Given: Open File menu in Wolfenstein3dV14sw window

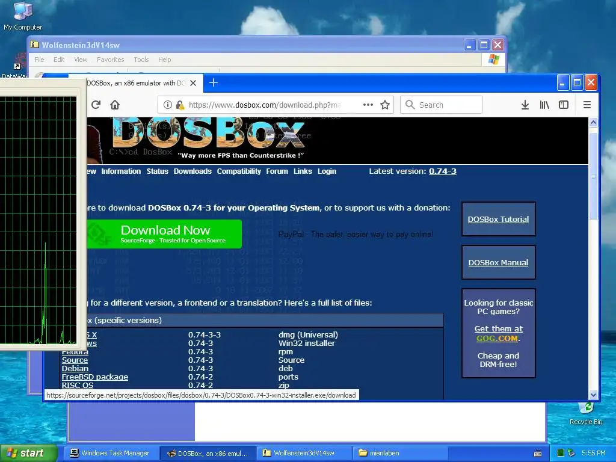Looking at the screenshot, I should (x=39, y=60).
